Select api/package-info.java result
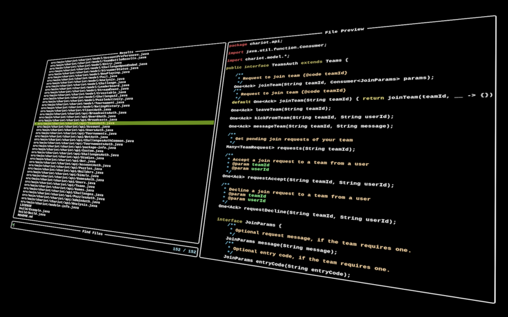This screenshot has height=317, width=508. [x=74, y=148]
